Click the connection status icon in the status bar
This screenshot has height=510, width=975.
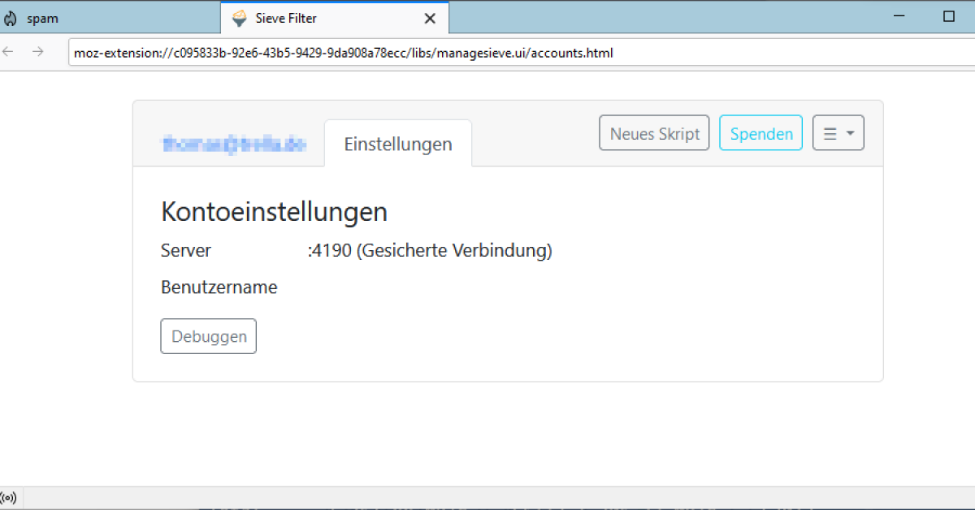coord(9,497)
